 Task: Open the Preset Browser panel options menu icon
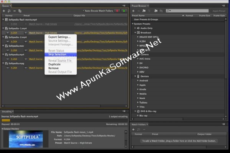[223, 6]
